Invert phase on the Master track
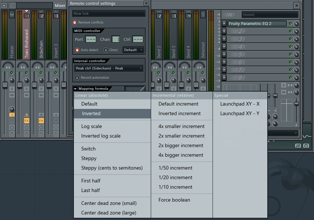The image size is (314, 220). [12, 89]
